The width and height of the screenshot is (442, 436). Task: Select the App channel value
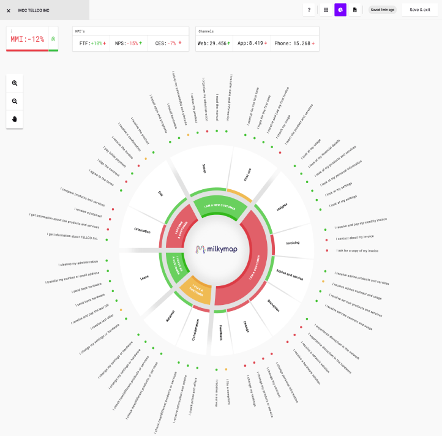tap(252, 43)
